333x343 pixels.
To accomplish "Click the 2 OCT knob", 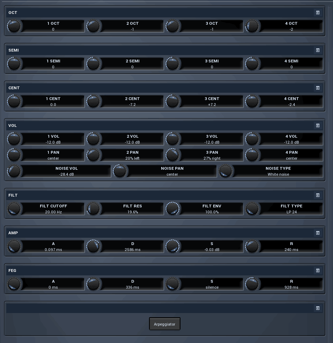I will tap(93, 26).
